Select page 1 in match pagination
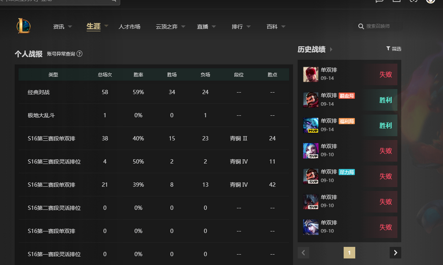443x265 pixels. (349, 253)
